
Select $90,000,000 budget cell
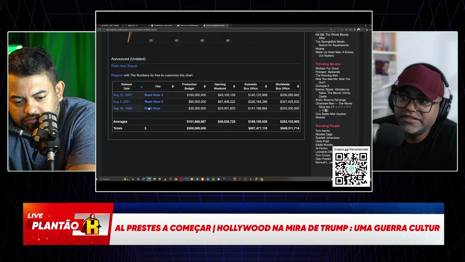coord(197,102)
